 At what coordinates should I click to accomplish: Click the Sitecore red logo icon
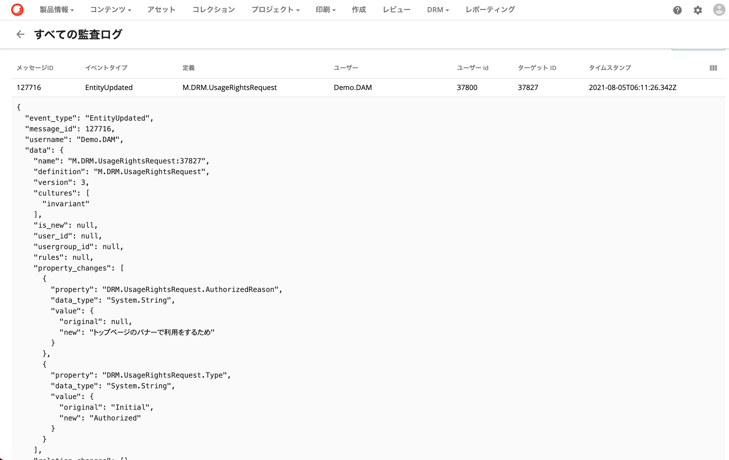(x=17, y=10)
